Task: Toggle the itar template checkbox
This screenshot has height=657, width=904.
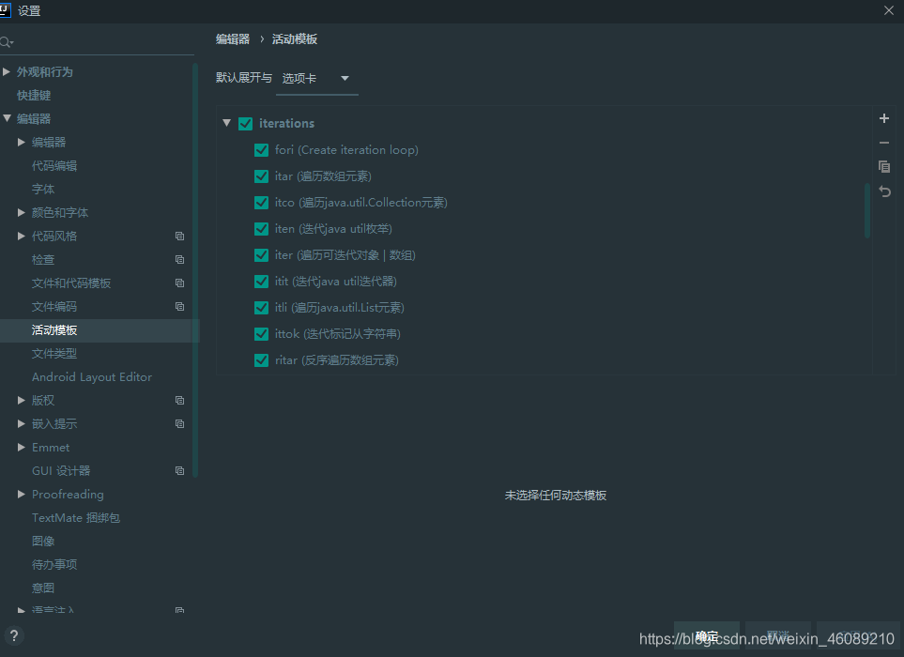Action: (261, 176)
